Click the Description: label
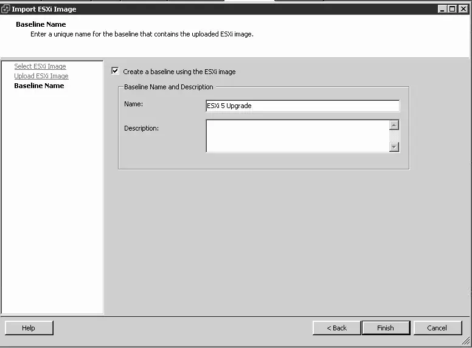472x348 pixels. pyautogui.click(x=141, y=128)
